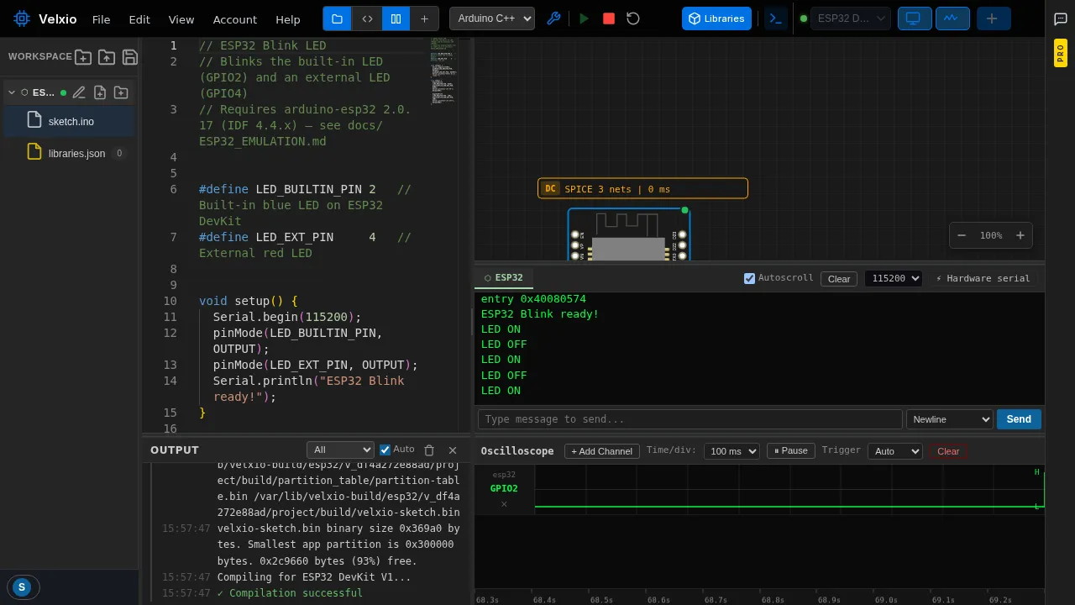1075x605 pixels.
Task: Change Time/div dropdown set to 100 ms
Action: [732, 451]
